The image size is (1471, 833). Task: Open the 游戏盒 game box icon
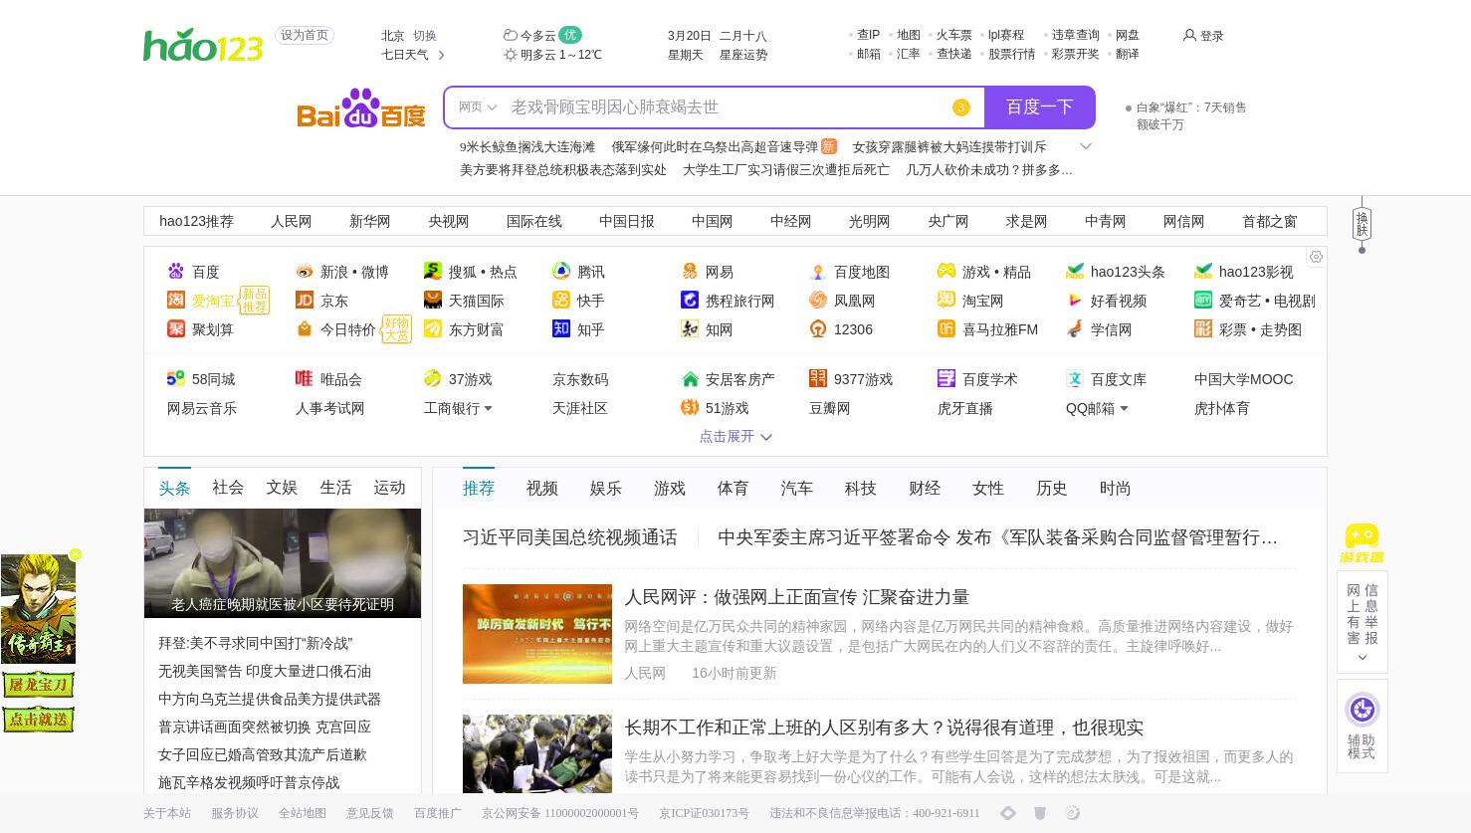point(1362,543)
